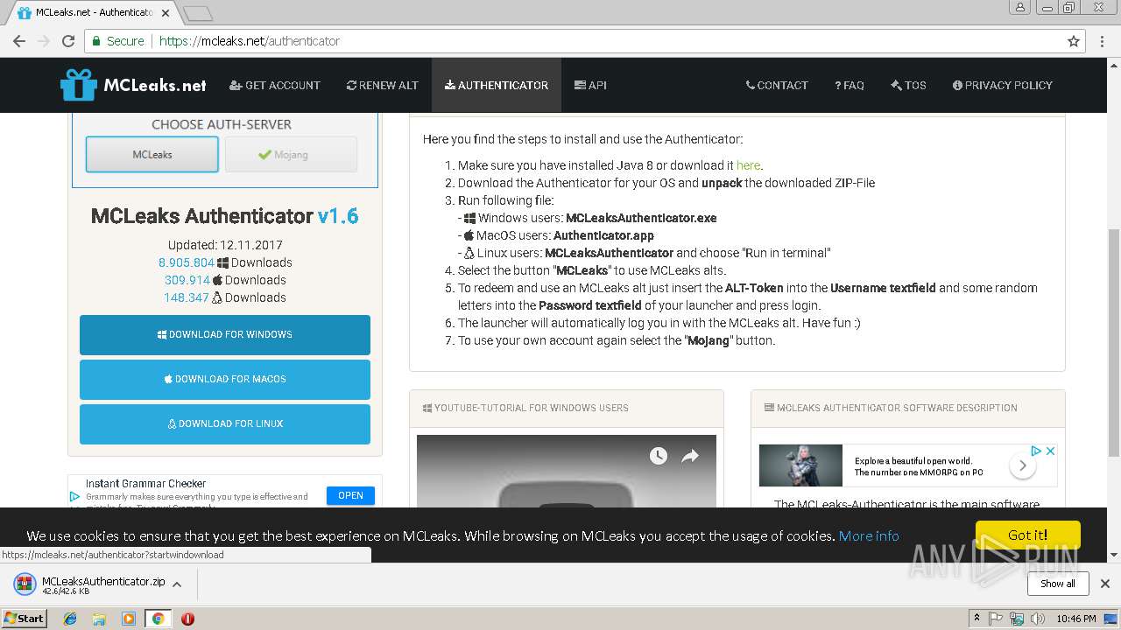Go forward to the next page
Screen dimensions: 1121x630
[x=44, y=41]
